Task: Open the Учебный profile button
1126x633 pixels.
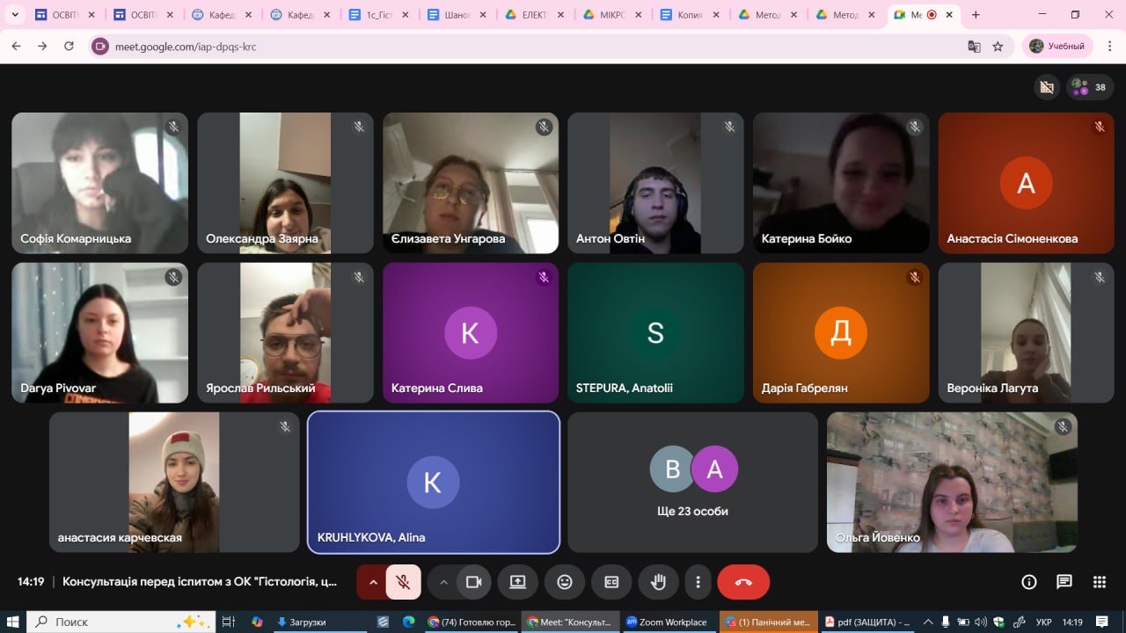Action: tap(1057, 47)
